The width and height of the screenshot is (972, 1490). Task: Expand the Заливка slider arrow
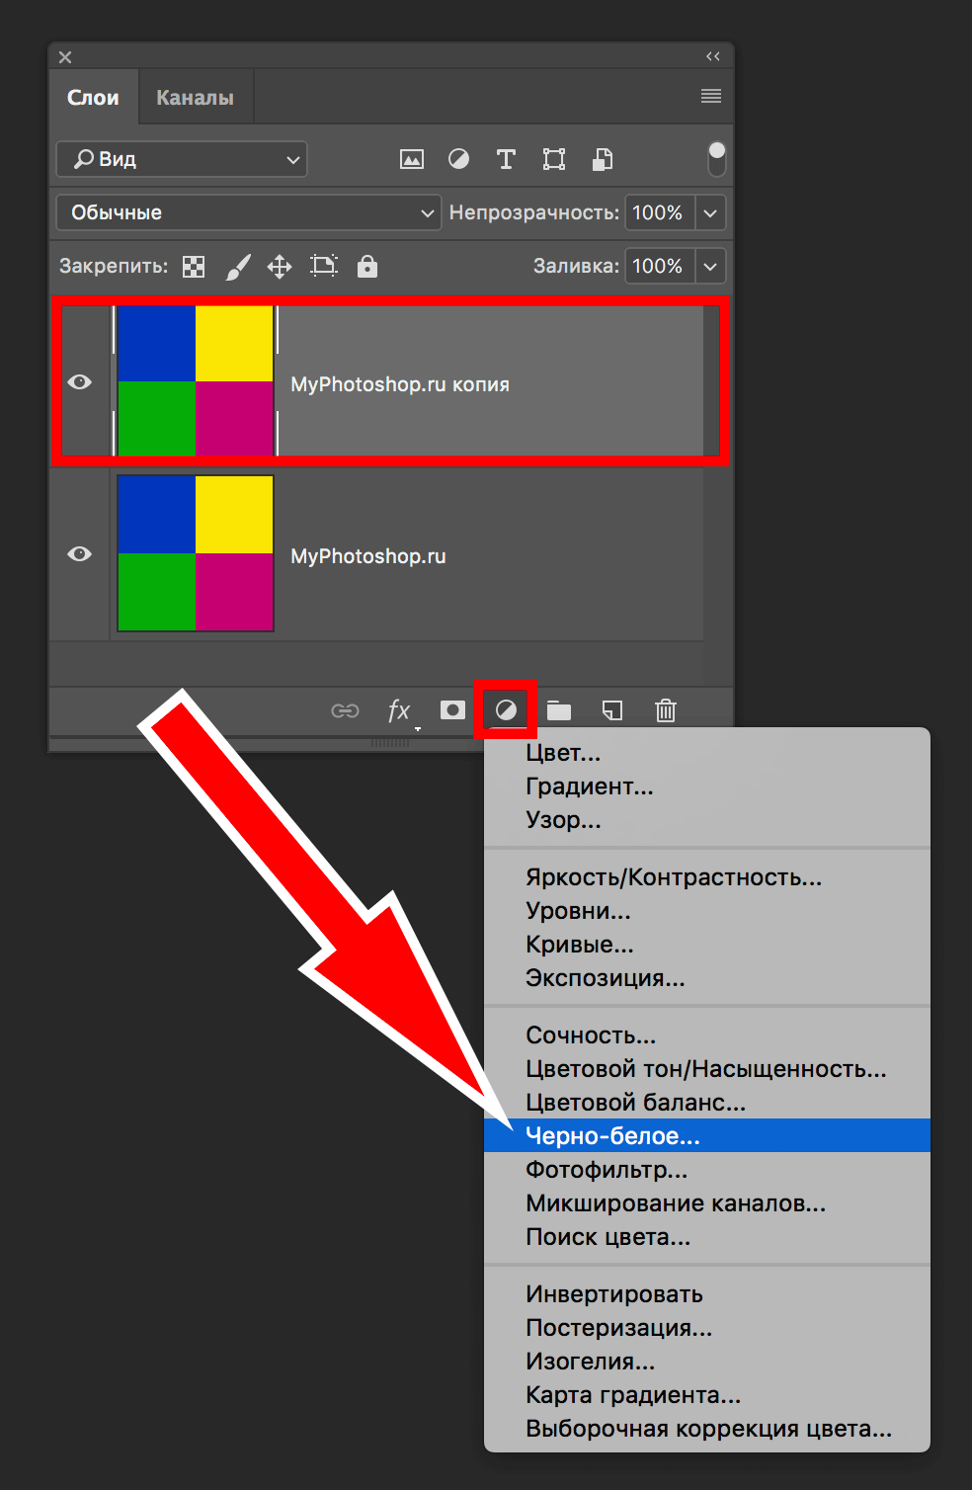(710, 266)
